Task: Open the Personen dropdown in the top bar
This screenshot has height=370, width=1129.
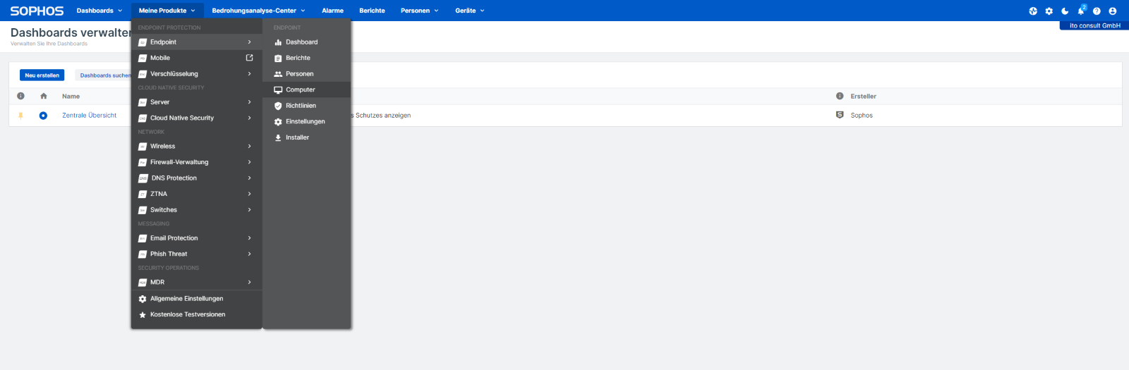Action: click(x=419, y=11)
